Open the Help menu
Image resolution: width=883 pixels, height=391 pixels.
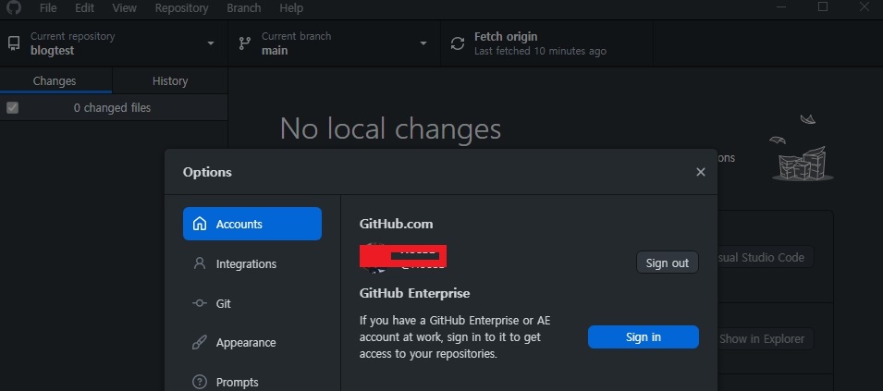(291, 8)
